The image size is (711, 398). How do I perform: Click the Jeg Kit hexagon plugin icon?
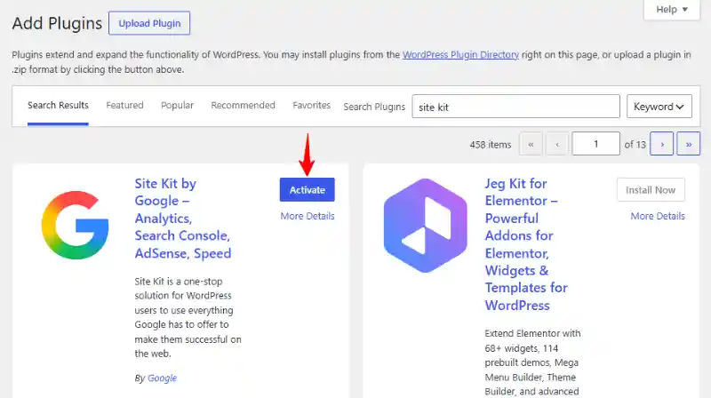(426, 226)
